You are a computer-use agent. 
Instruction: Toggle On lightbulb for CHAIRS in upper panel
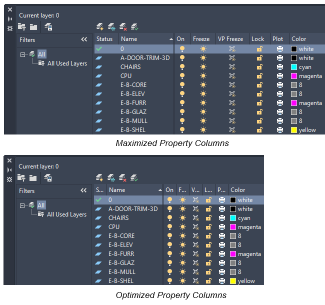(182, 67)
